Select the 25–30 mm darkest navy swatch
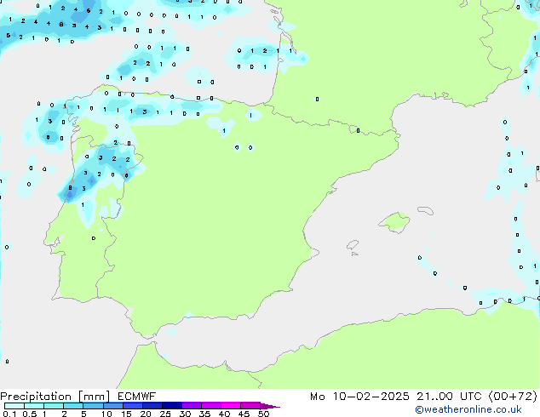Viewport: 540px width, 417px height. pos(172,406)
